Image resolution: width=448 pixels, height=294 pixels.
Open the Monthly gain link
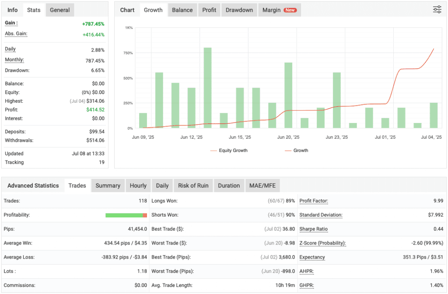(x=14, y=59)
